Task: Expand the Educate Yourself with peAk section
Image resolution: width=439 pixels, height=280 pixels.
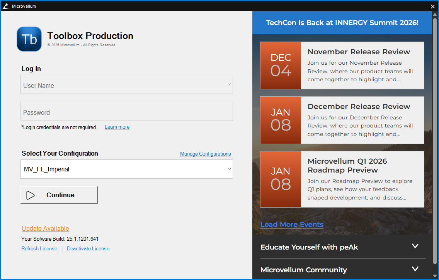Action: (x=415, y=246)
